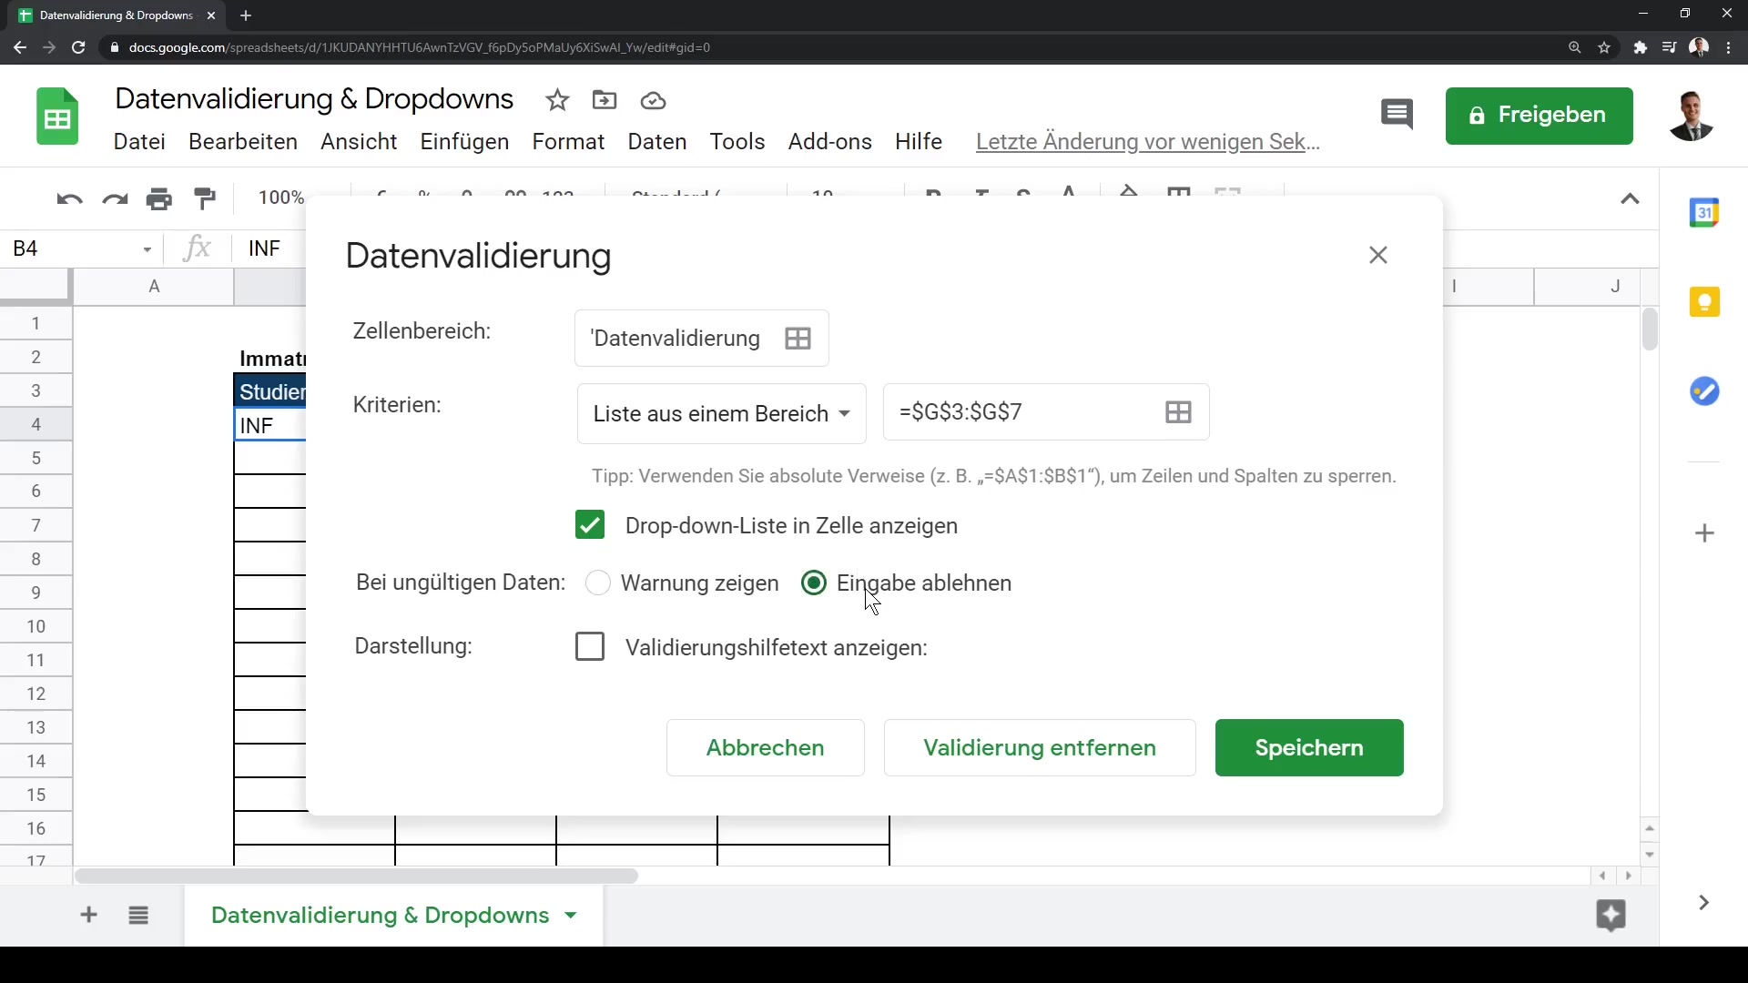
Task: Click Validierung entfernen button
Action: pyautogui.click(x=1039, y=747)
